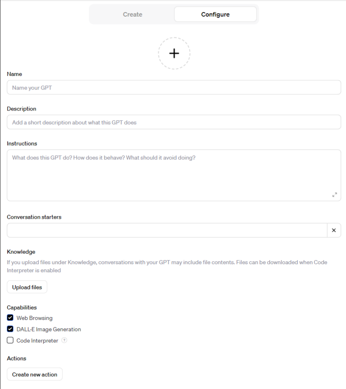The width and height of the screenshot is (346, 389).
Task: Disable the Web Browsing capability
Action: pos(10,318)
